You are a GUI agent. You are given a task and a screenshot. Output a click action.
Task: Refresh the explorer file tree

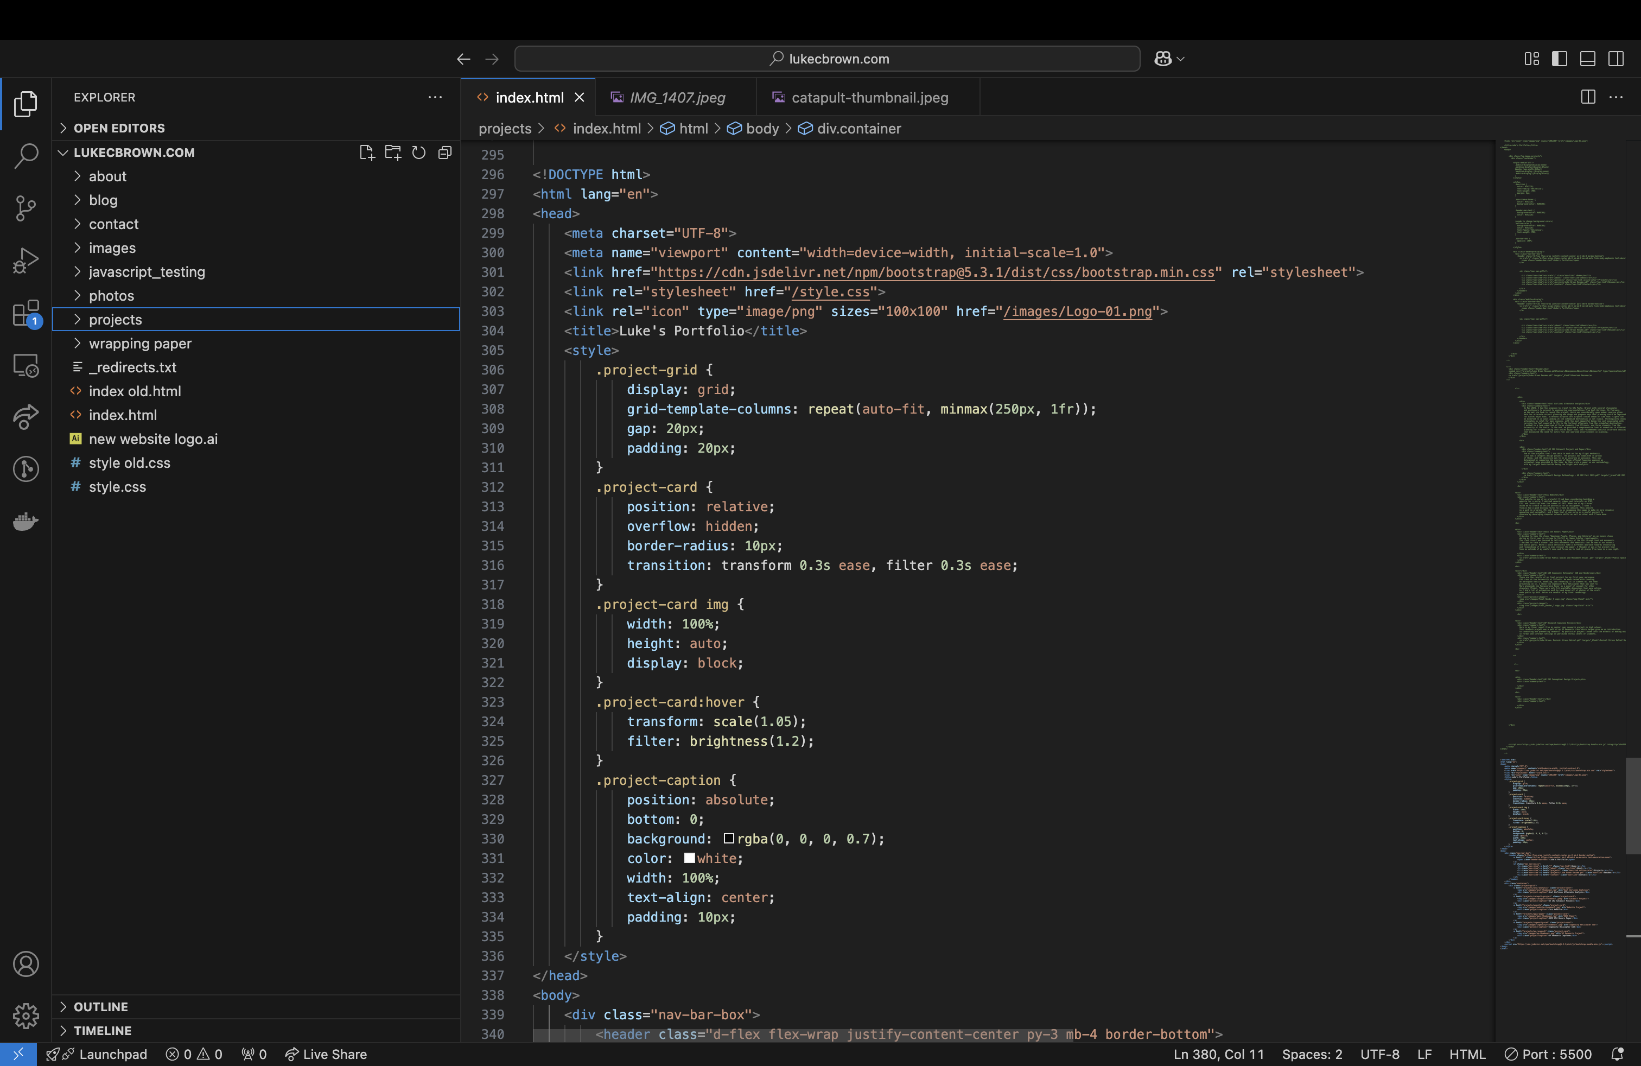point(418,153)
